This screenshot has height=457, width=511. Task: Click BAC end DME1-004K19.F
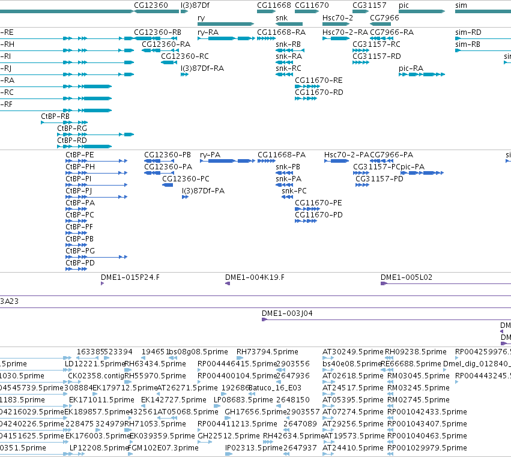coord(255,277)
